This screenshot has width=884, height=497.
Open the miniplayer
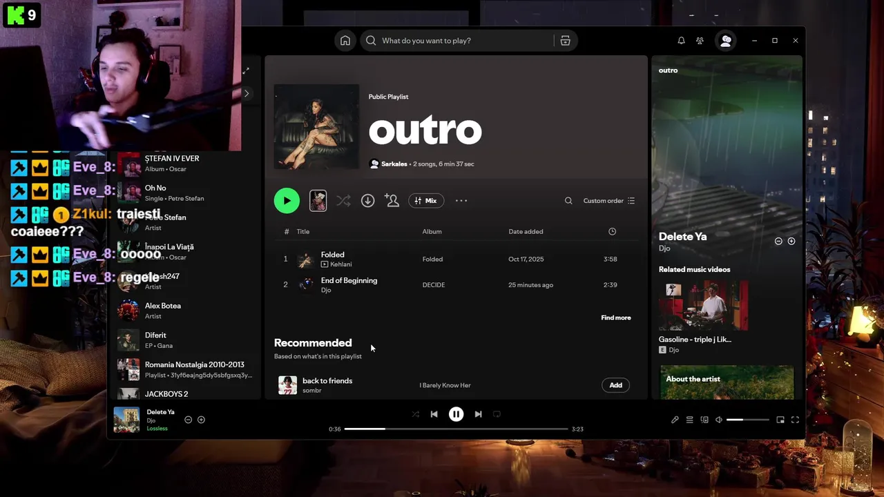780,420
